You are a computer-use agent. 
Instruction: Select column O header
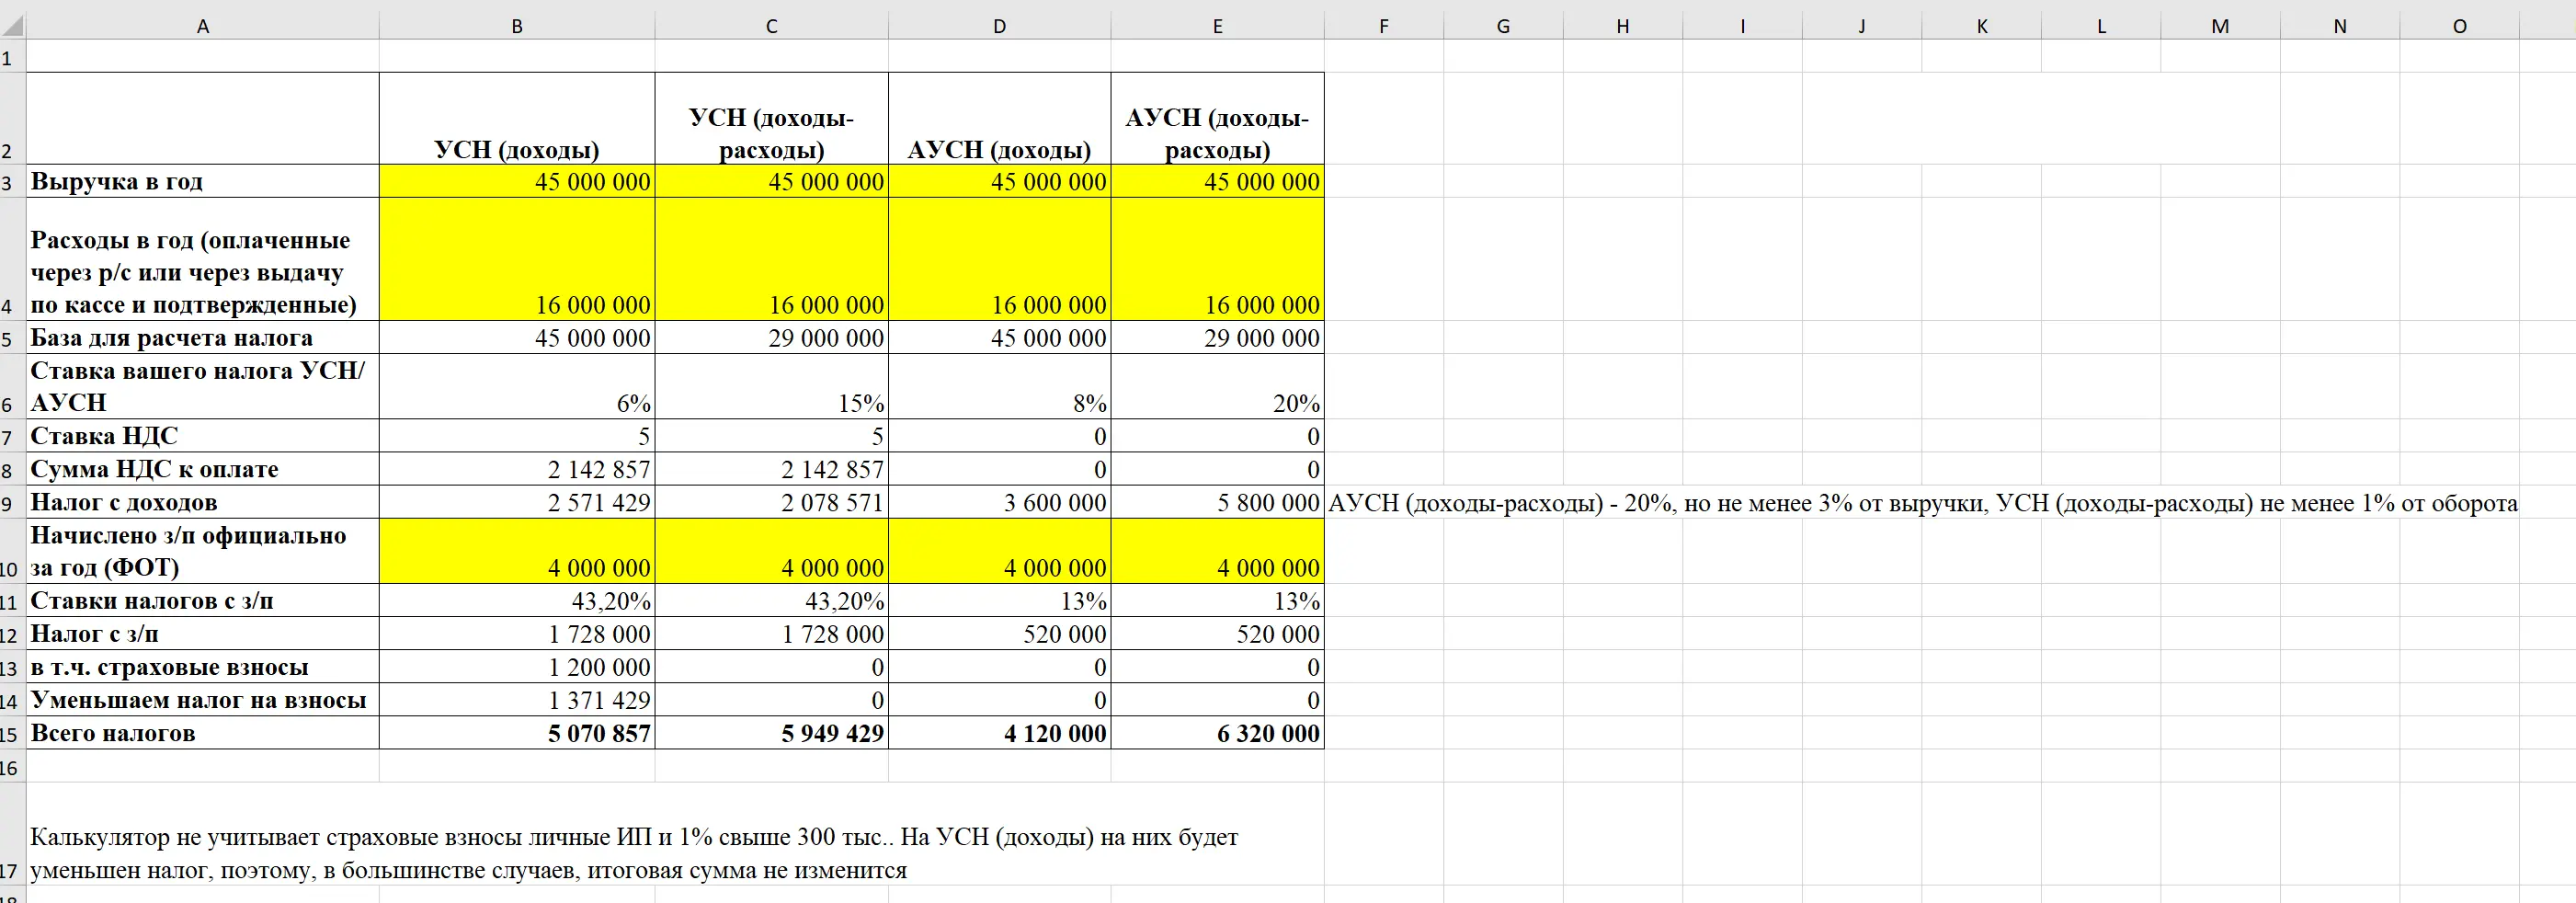click(x=2459, y=26)
